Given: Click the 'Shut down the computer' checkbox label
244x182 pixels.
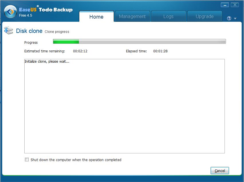Looking at the screenshot, I should click(76, 160).
